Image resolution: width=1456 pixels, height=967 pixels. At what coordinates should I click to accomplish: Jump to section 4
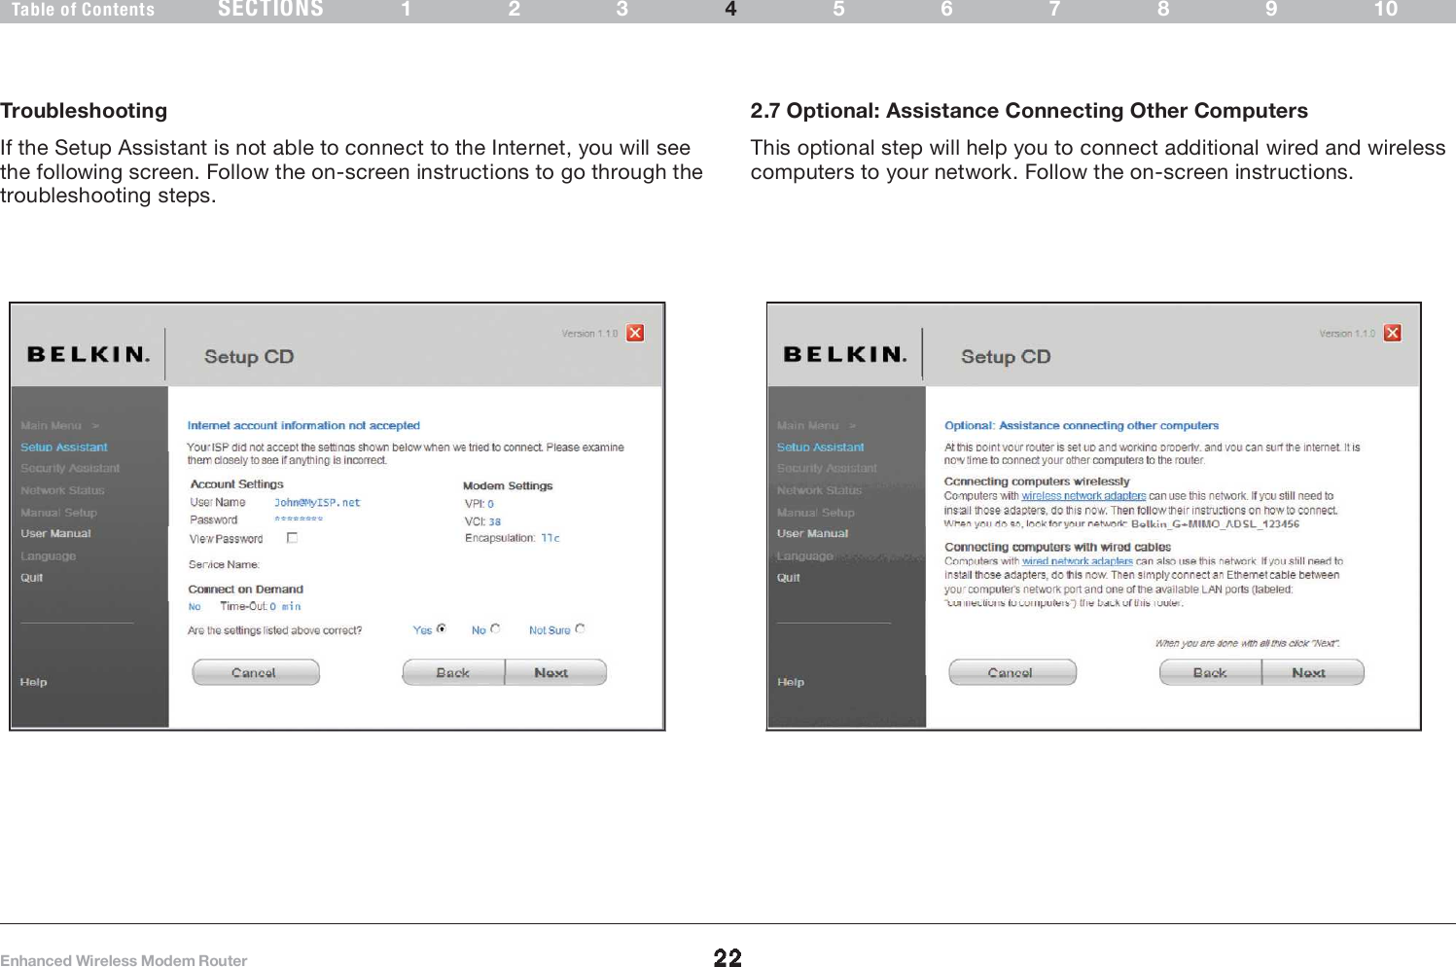730,10
